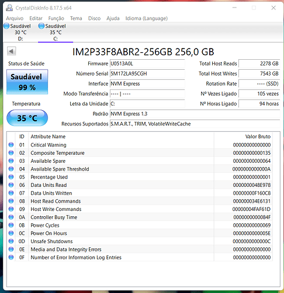The width and height of the screenshot is (284, 293).
Task: Click the Firmware value field
Action: (147, 64)
